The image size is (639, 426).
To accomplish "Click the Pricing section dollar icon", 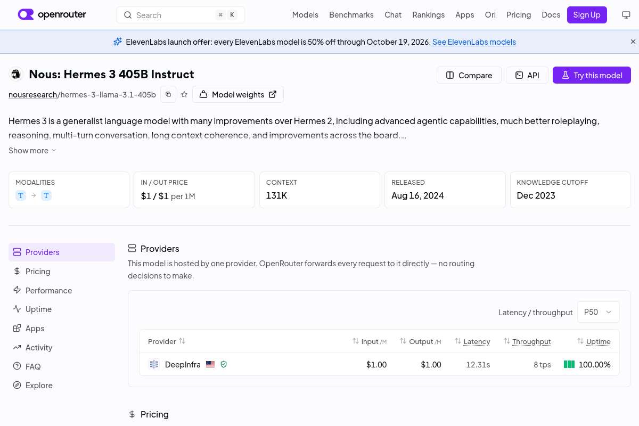I will tap(132, 414).
